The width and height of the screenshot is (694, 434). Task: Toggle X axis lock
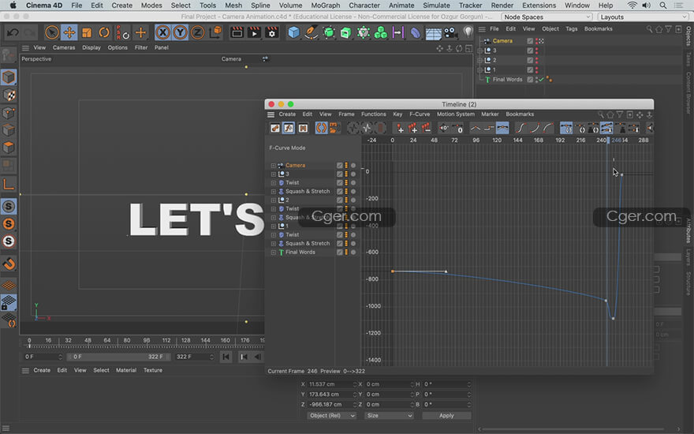163,33
